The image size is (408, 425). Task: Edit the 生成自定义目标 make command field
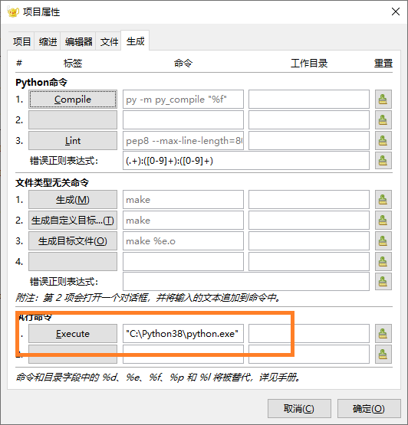pos(183,220)
